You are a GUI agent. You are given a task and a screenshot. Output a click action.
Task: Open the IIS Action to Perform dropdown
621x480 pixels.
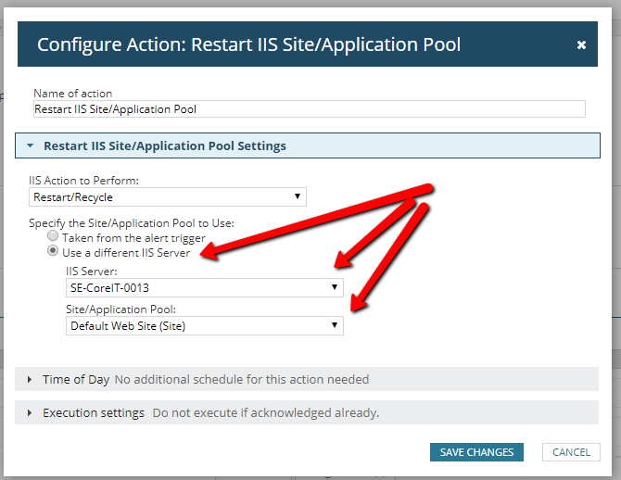[x=168, y=196]
